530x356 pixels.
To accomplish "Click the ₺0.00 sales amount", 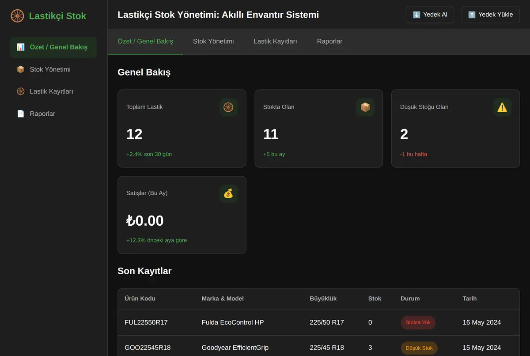I will (145, 220).
